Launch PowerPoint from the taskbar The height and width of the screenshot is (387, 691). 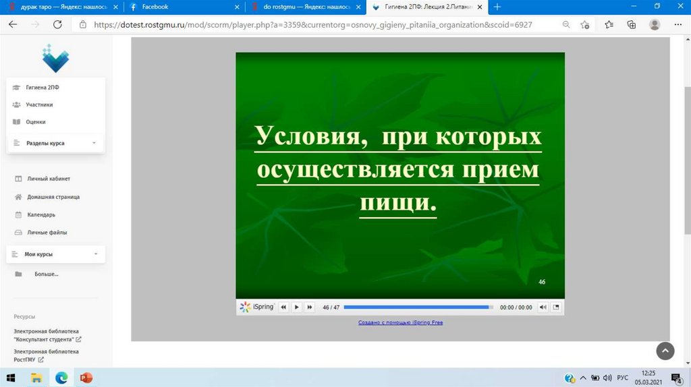coord(86,378)
